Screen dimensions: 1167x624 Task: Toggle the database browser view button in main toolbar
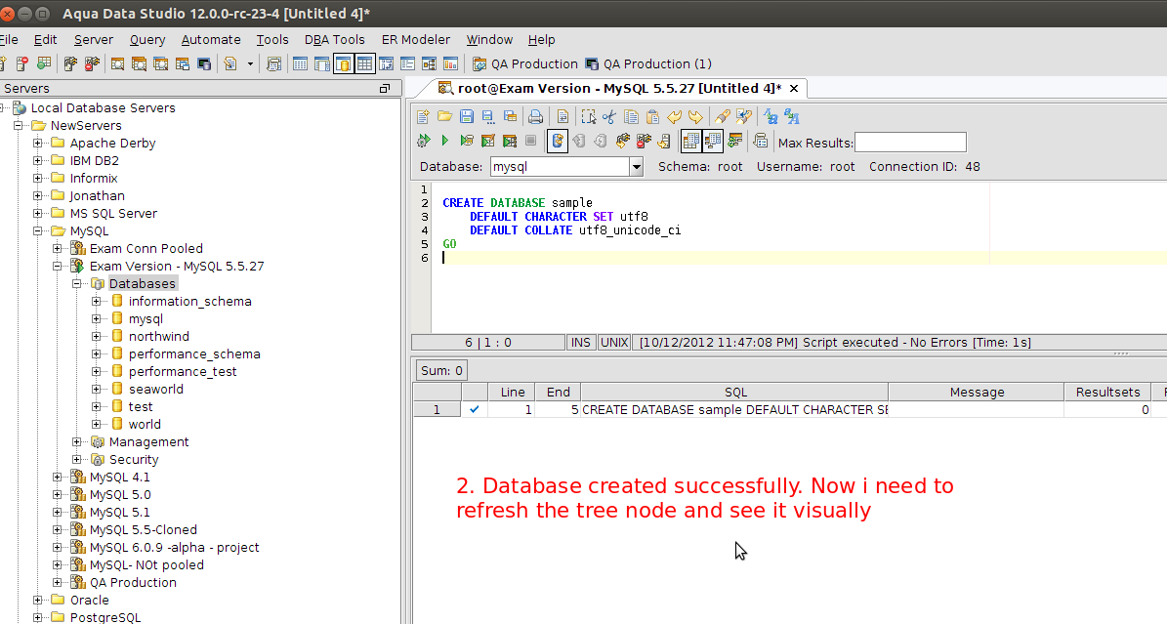pyautogui.click(x=343, y=64)
